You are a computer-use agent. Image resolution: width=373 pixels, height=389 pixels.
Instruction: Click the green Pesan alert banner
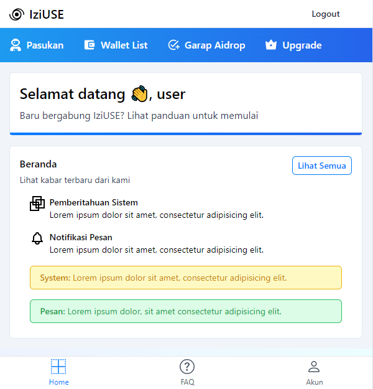click(186, 311)
